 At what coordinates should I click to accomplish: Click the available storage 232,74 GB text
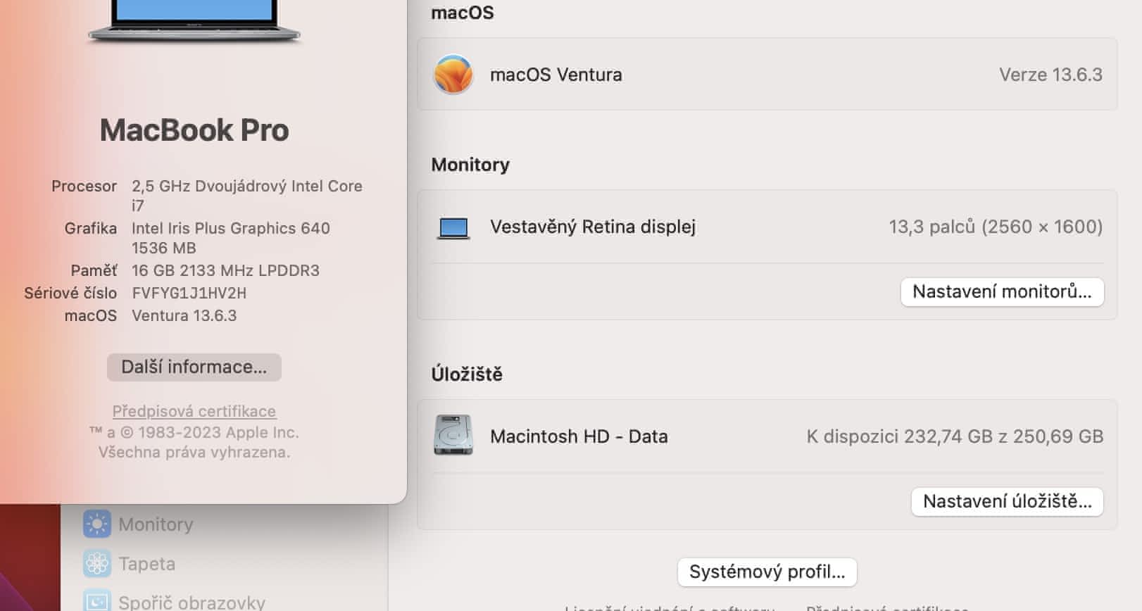point(954,436)
